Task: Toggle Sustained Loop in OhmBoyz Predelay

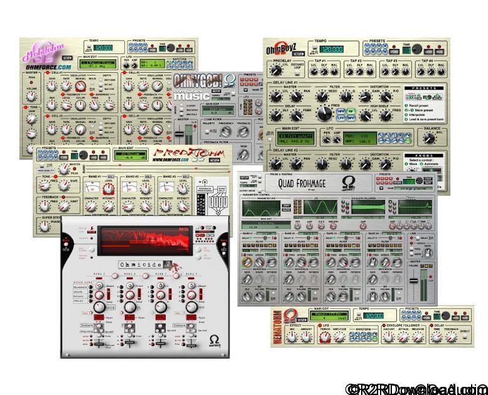Action: click(298, 72)
